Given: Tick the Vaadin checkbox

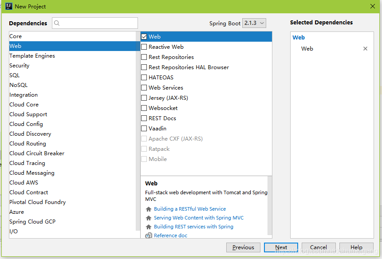Looking at the screenshot, I should pos(144,128).
